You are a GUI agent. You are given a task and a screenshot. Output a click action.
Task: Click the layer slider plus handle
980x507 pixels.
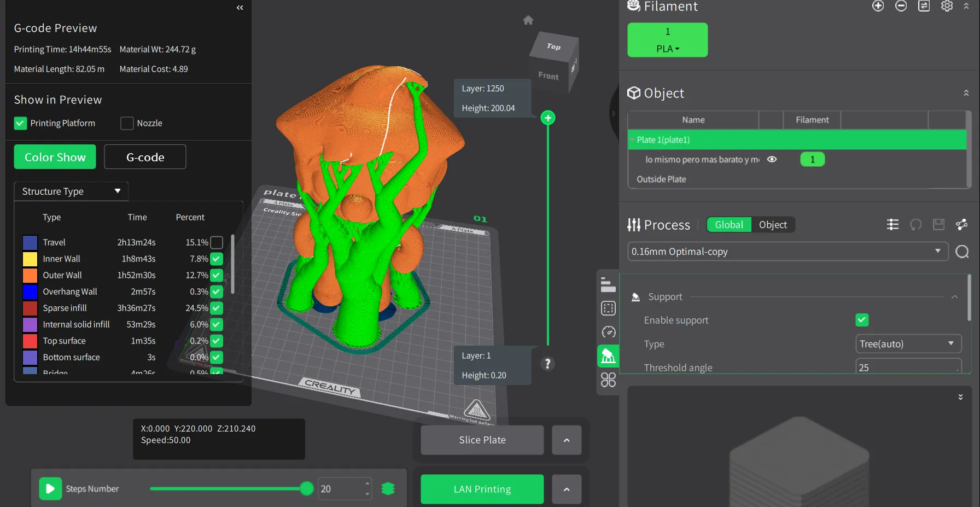click(547, 118)
